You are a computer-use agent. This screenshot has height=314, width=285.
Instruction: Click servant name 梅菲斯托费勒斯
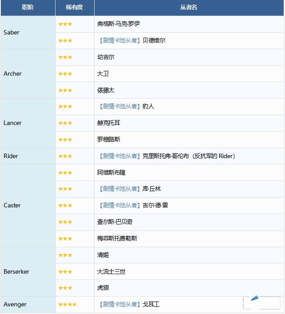click(117, 239)
